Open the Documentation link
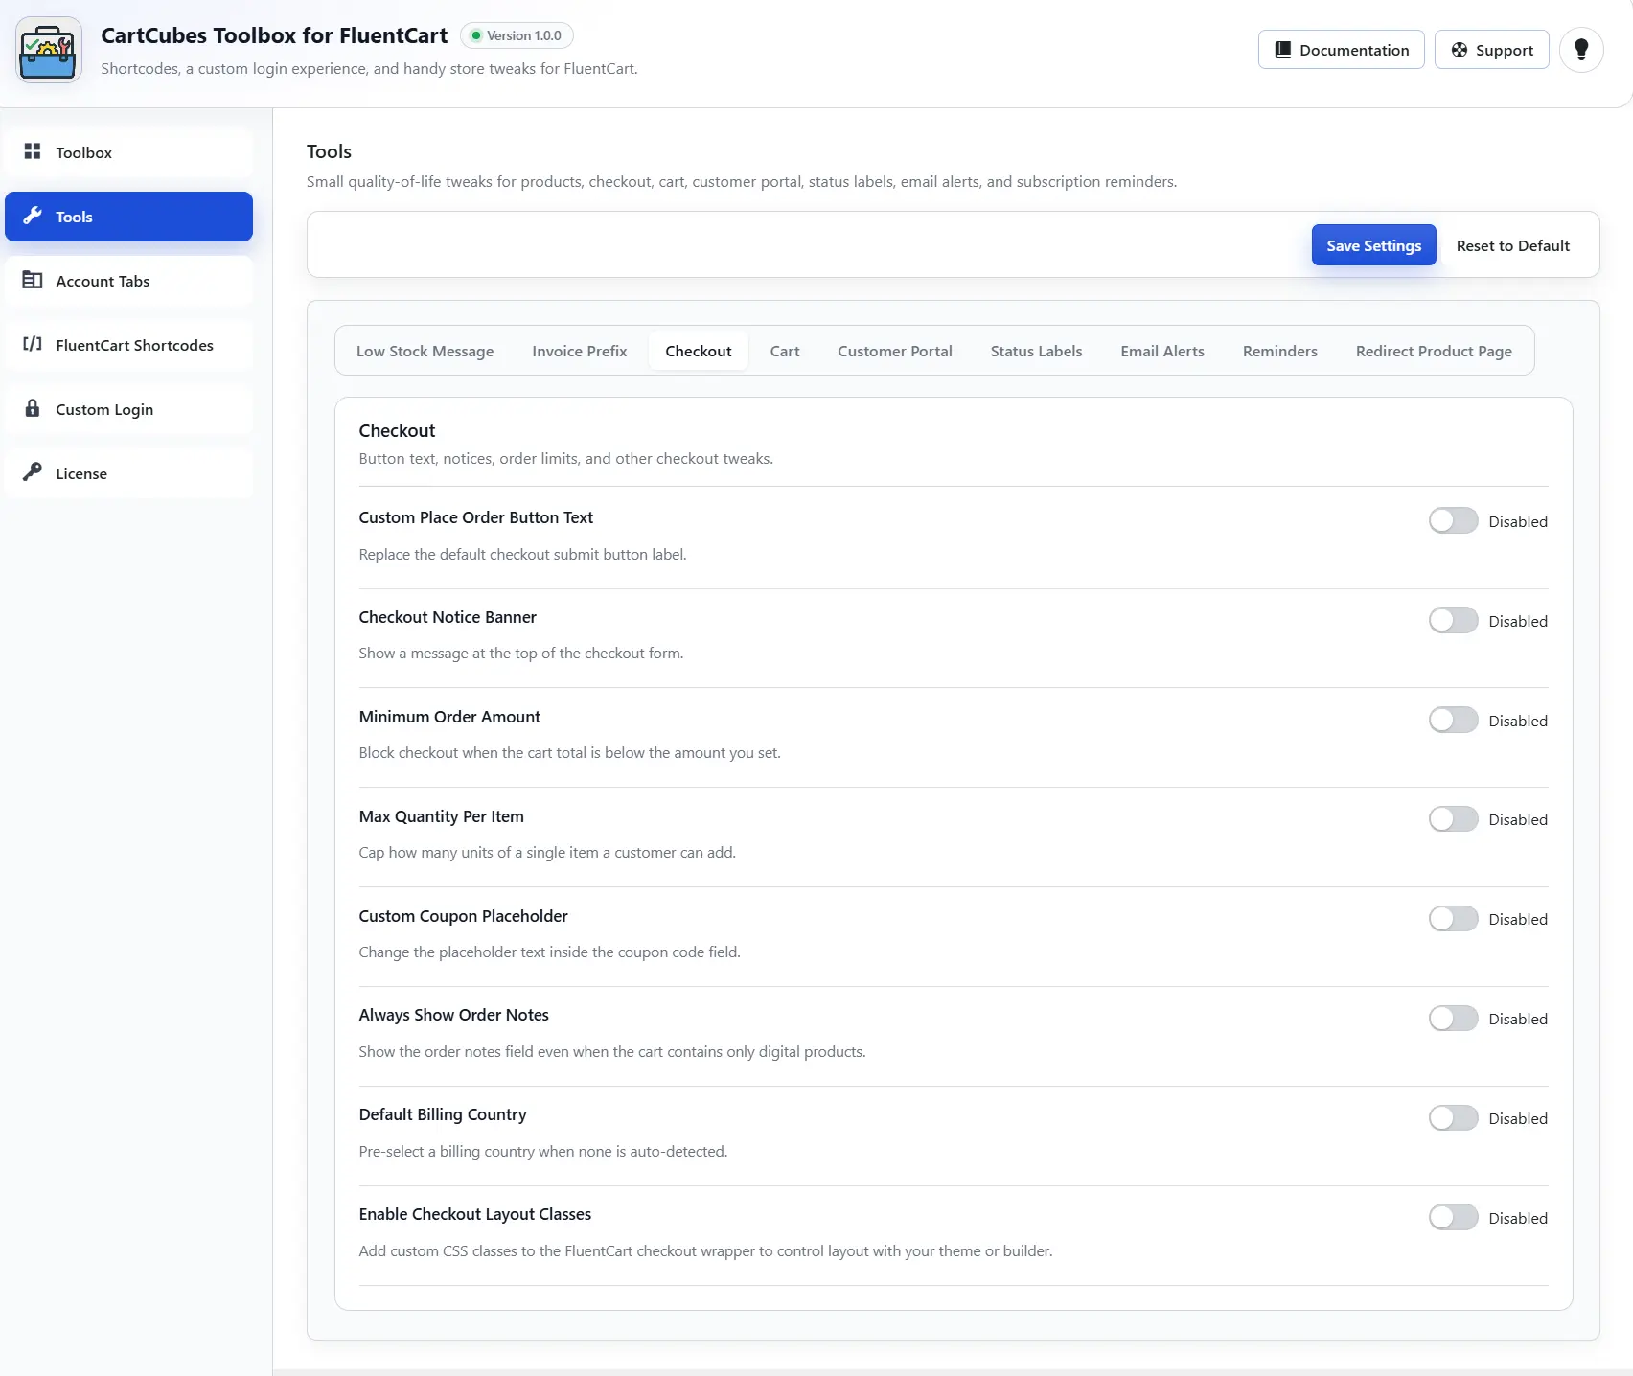 click(x=1341, y=50)
